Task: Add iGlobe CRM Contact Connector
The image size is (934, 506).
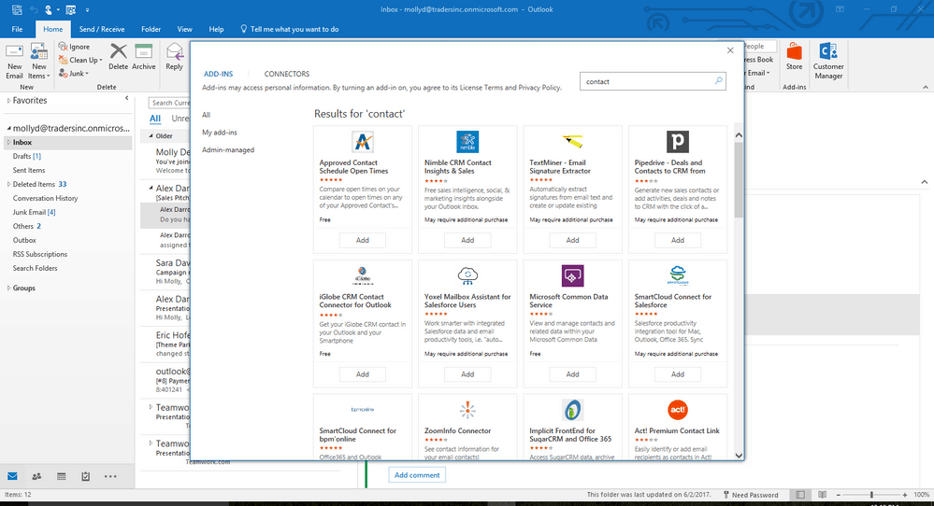Action: click(362, 374)
